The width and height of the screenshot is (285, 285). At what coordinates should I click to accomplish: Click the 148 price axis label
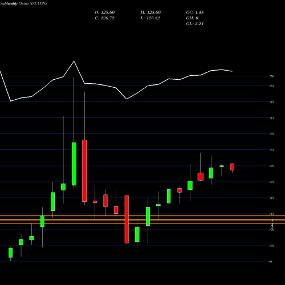271,102
